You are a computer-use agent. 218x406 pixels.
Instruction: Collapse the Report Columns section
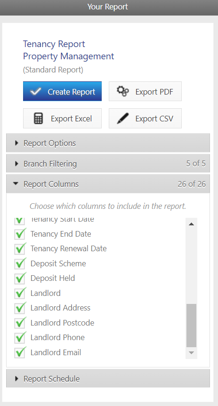point(108,184)
